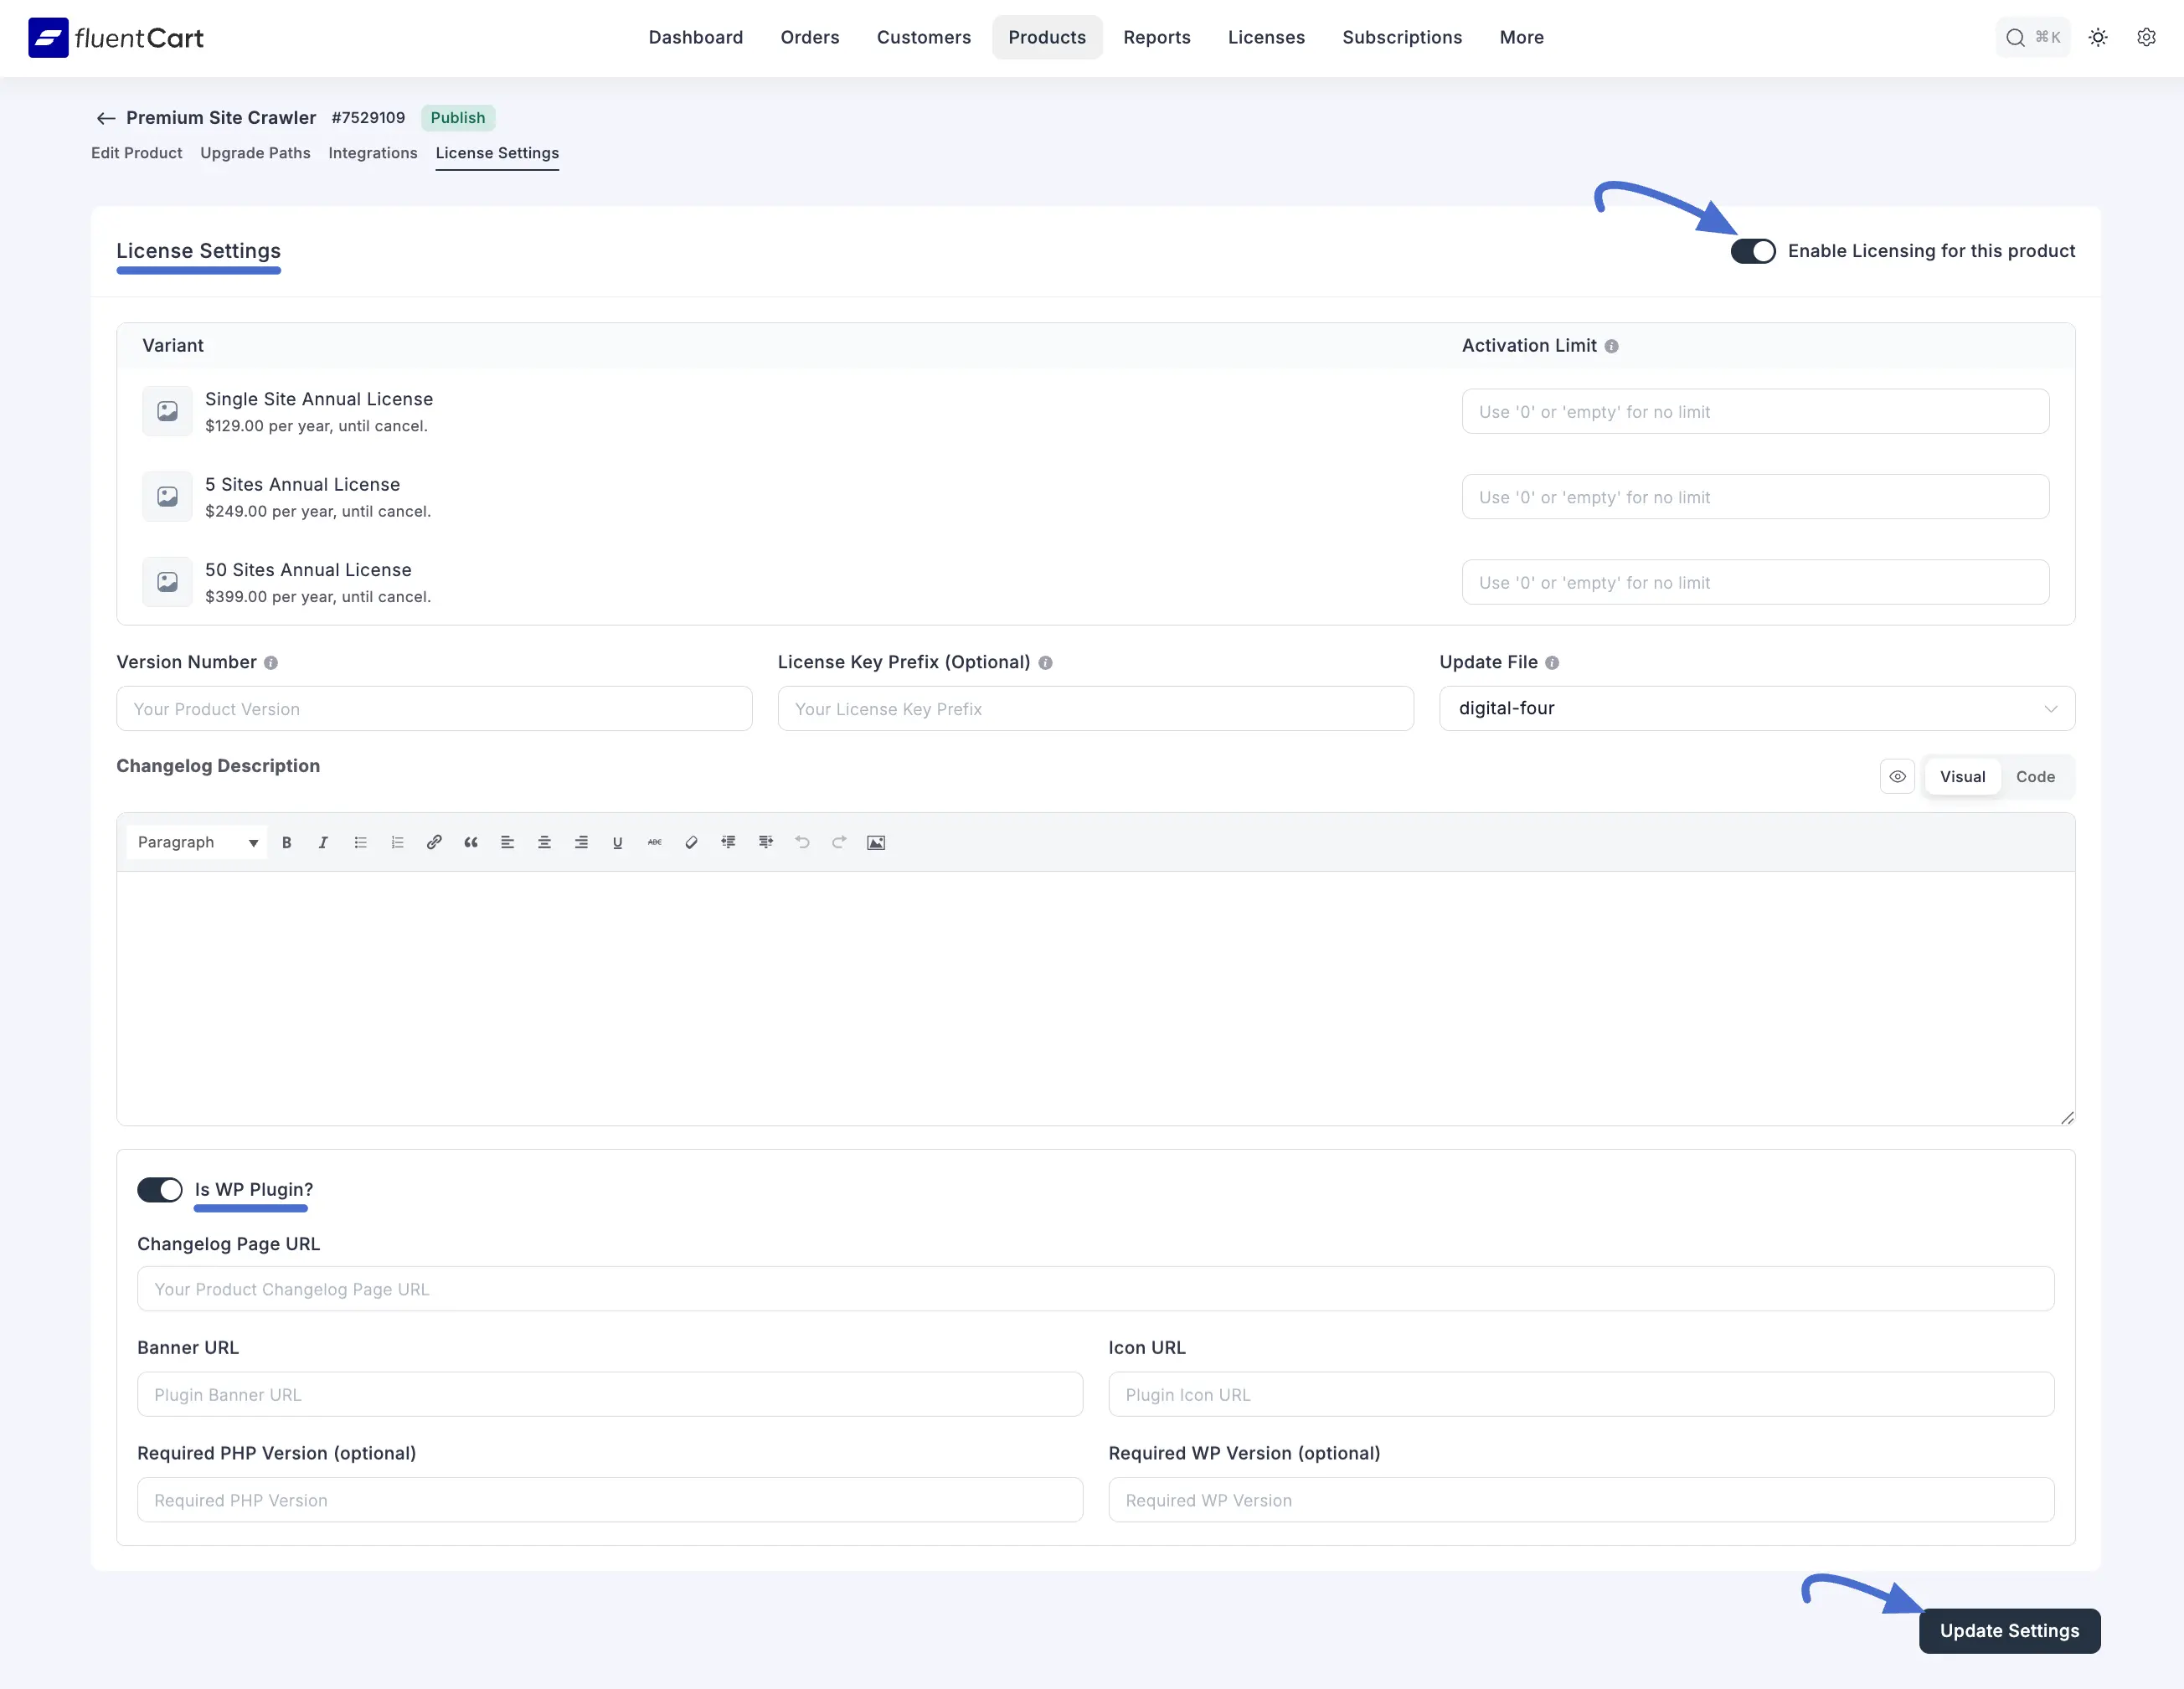Open the fluentCart search

click(x=2033, y=37)
